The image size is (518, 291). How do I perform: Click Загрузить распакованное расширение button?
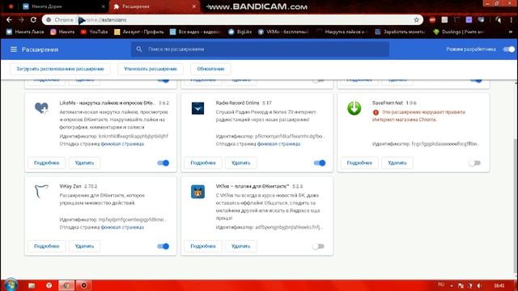pyautogui.click(x=60, y=69)
